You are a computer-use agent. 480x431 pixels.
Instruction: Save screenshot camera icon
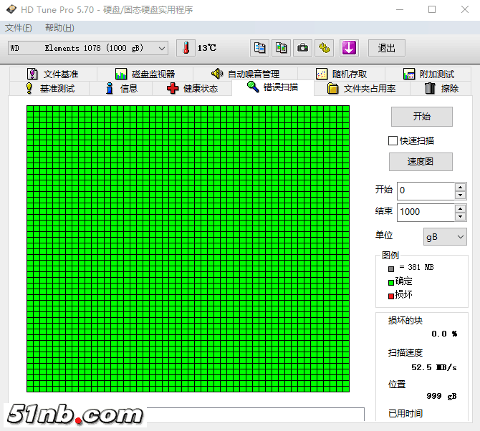tap(302, 48)
